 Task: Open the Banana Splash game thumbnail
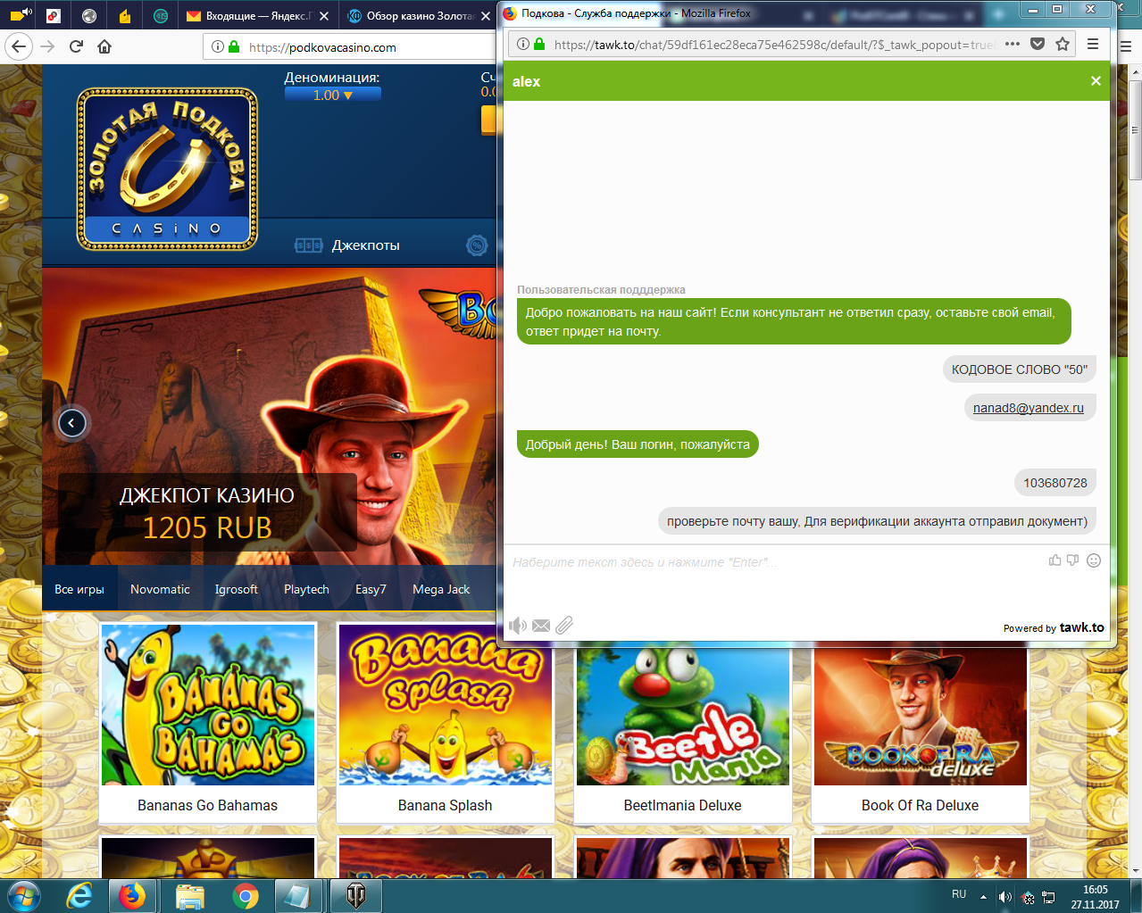[445, 704]
